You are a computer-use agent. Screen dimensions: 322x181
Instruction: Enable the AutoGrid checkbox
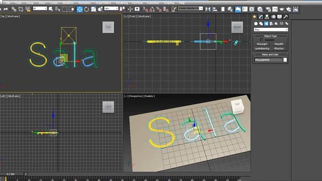[x=262, y=40]
